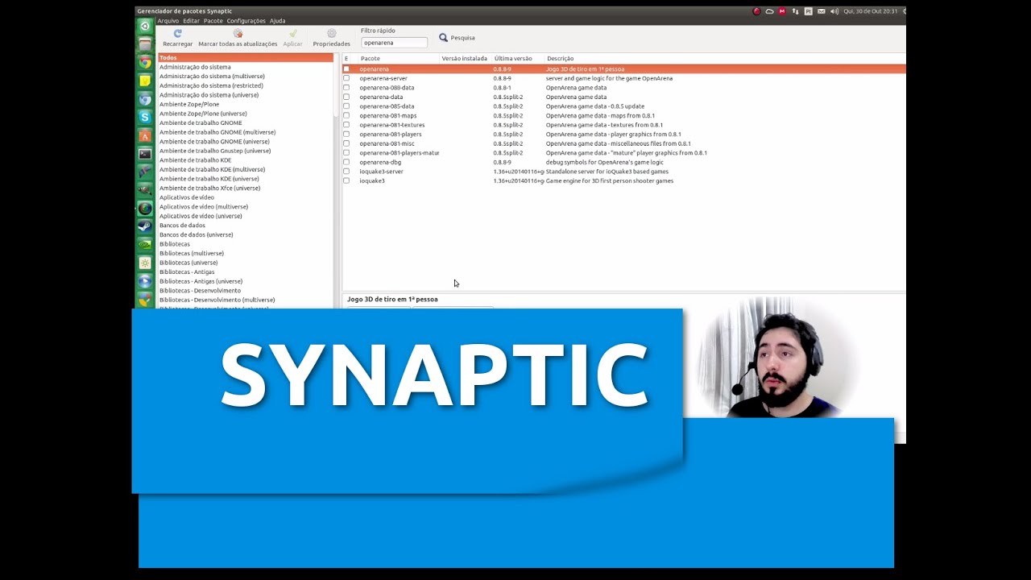Viewport: 1031px width, 580px height.
Task: Mark openarena-085-data checkbox
Action: 346,106
